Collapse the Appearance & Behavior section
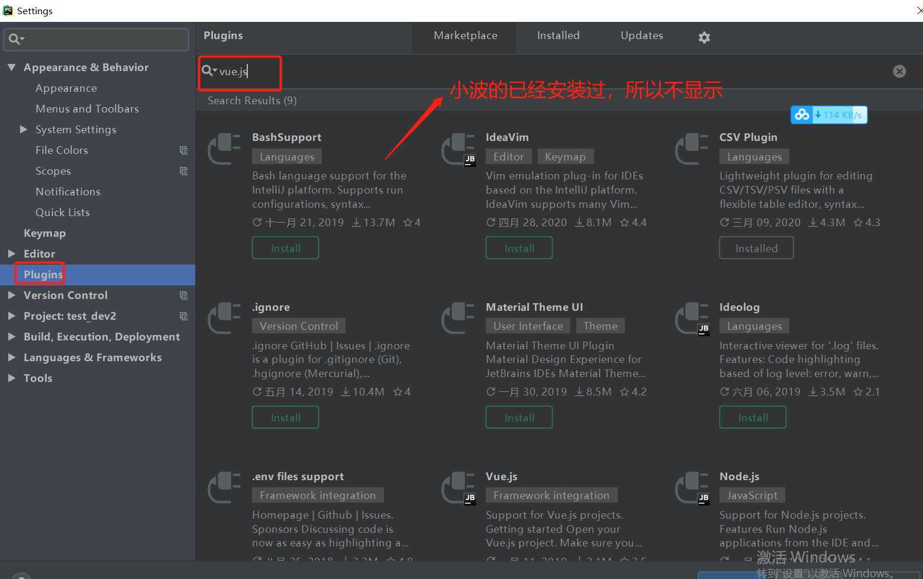Screen dimensions: 923x579 [x=11, y=67]
